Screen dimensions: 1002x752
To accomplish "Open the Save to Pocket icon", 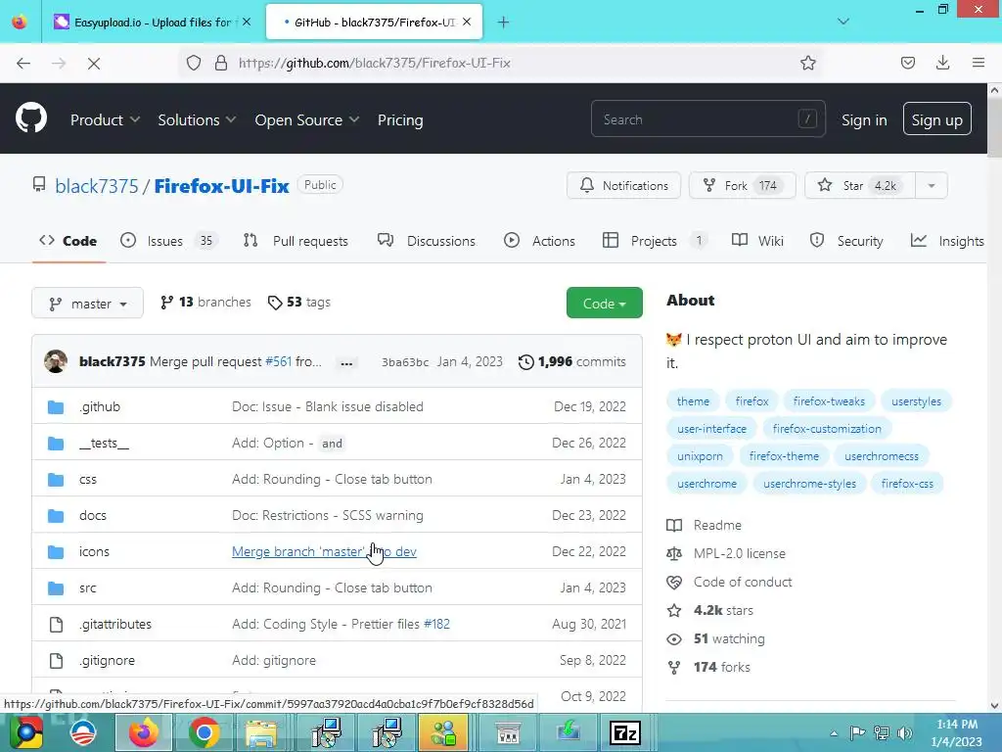I will (x=907, y=63).
